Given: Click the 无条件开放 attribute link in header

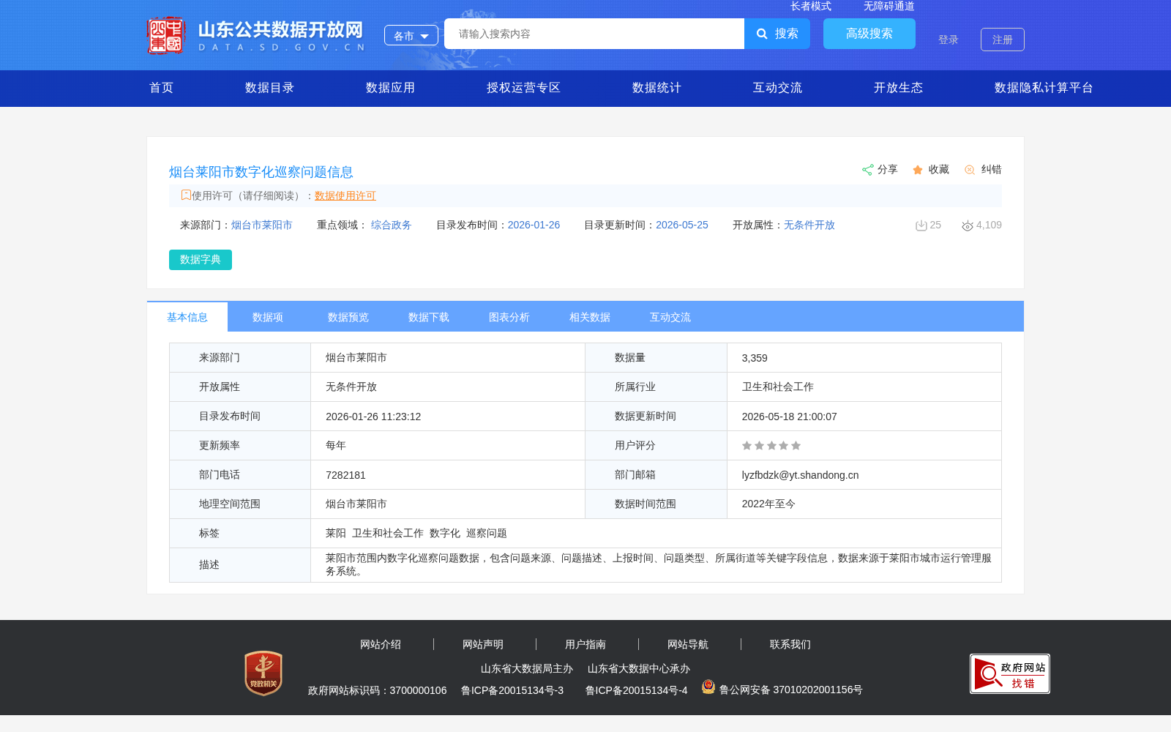Looking at the screenshot, I should click(x=809, y=225).
